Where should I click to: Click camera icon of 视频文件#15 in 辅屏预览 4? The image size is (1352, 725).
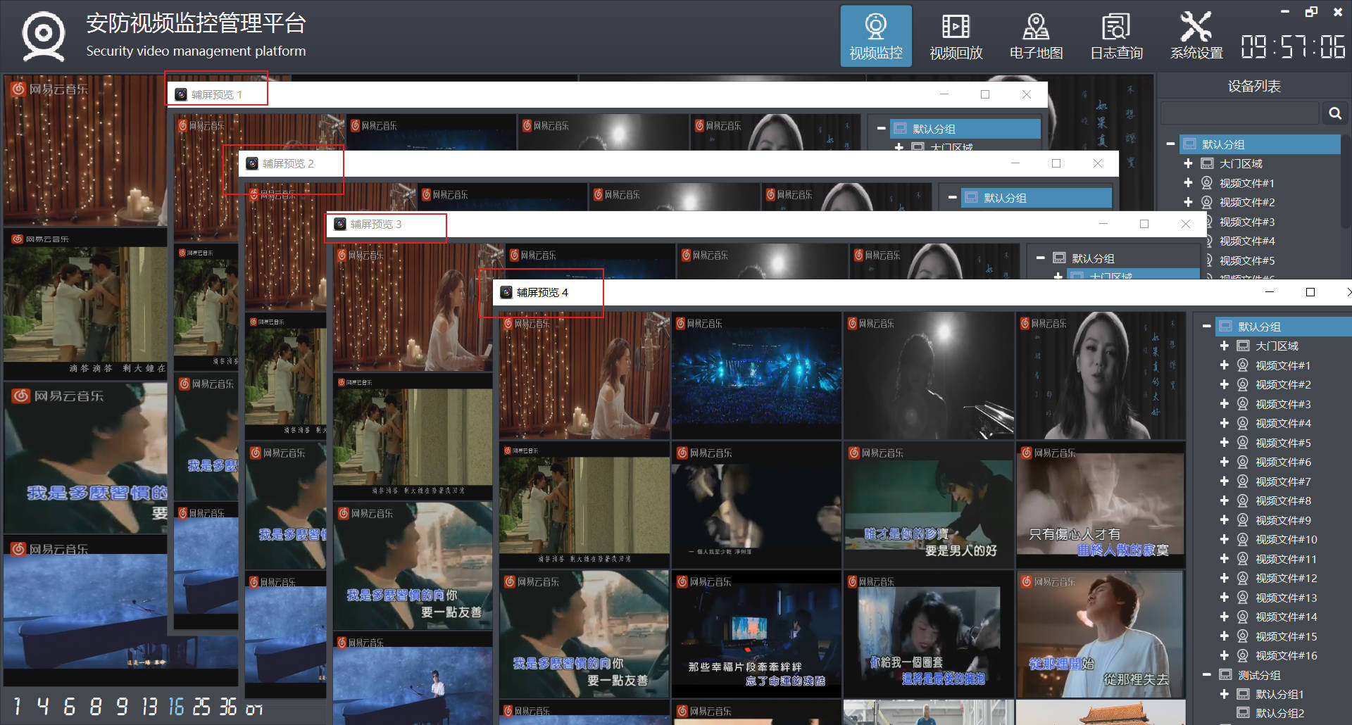[x=1243, y=636]
